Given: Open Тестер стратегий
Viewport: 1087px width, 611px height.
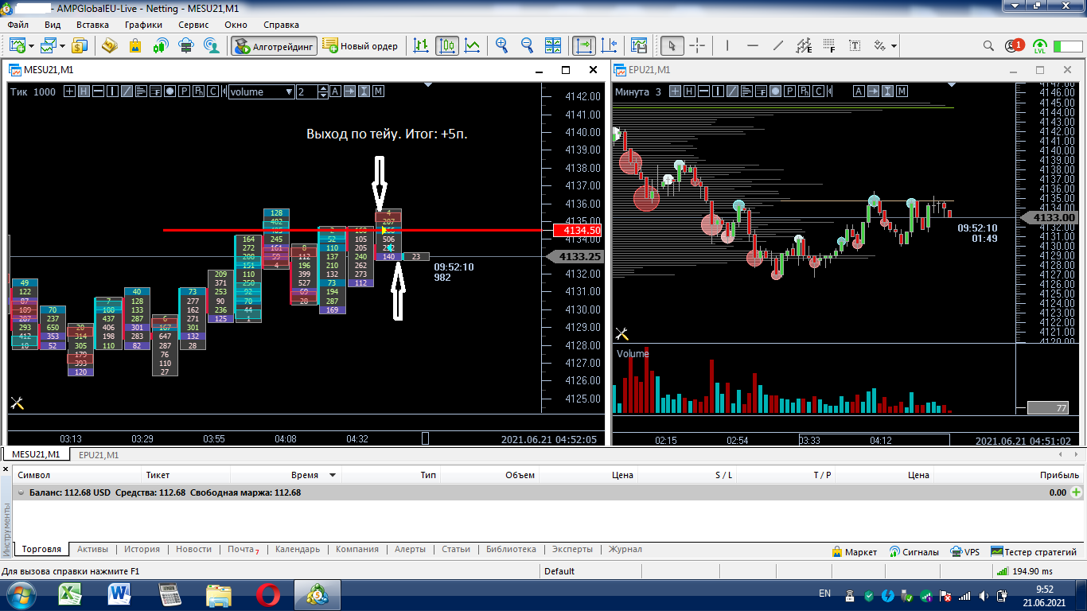Looking at the screenshot, I should click(x=1034, y=551).
